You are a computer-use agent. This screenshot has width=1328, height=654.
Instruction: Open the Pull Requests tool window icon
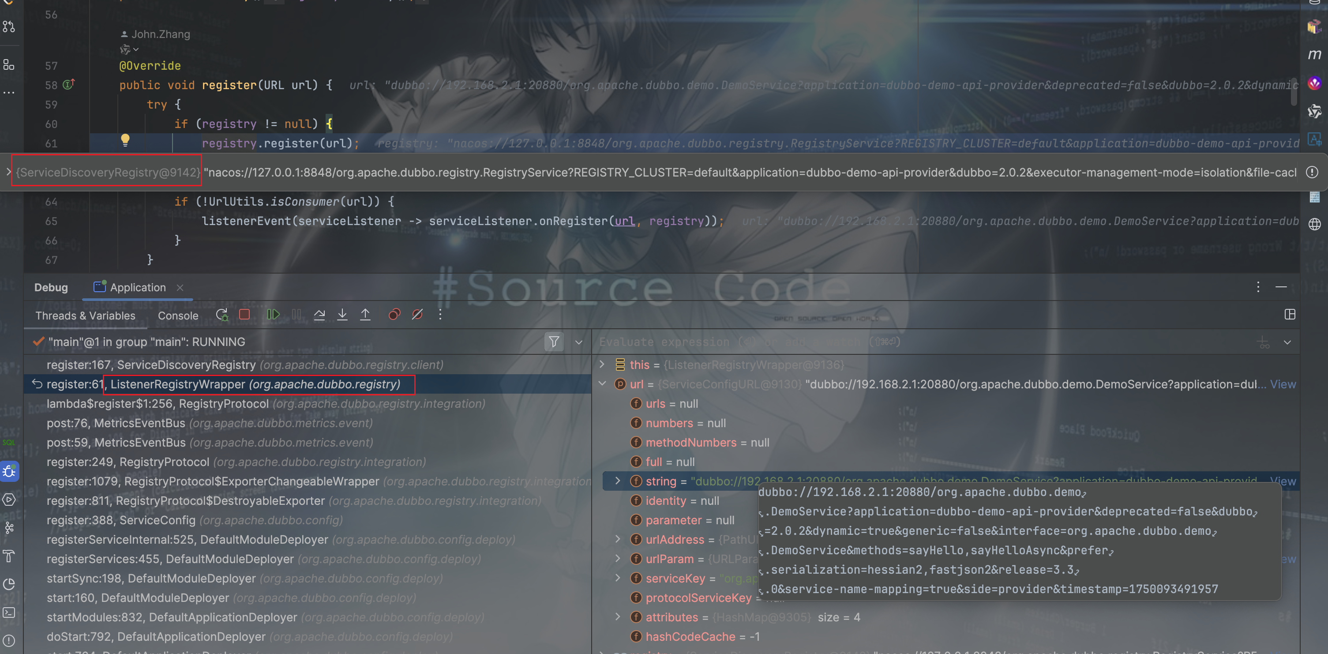coord(9,26)
